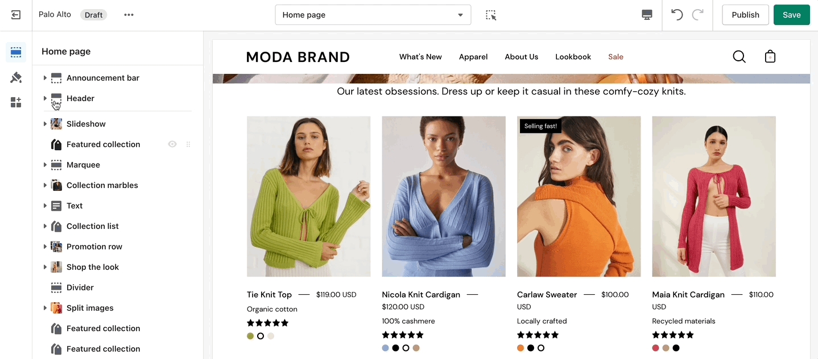Expand the Collection marbles section

pos(45,185)
